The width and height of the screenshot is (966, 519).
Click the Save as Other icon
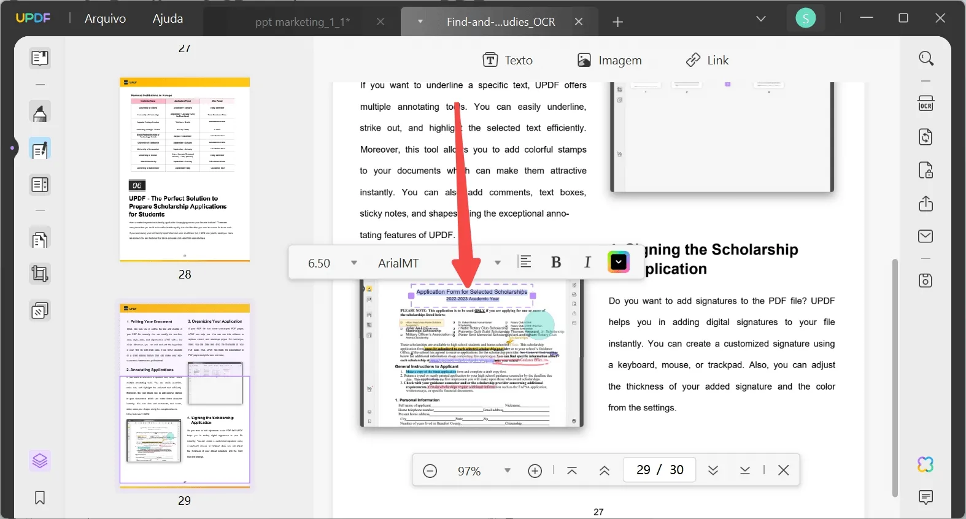926,280
